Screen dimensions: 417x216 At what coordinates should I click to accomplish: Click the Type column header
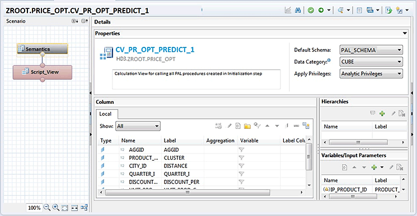(106, 141)
